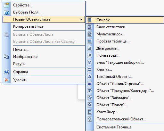This screenshot has width=164, height=131.
Task: Select Текстовый Объект... option
Action: point(125,77)
